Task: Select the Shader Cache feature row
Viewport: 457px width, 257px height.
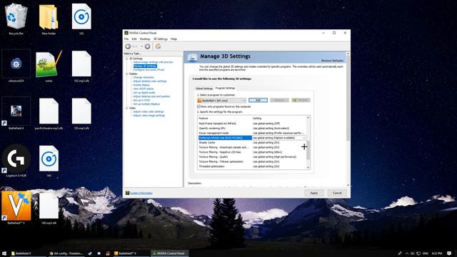Action: [x=251, y=143]
